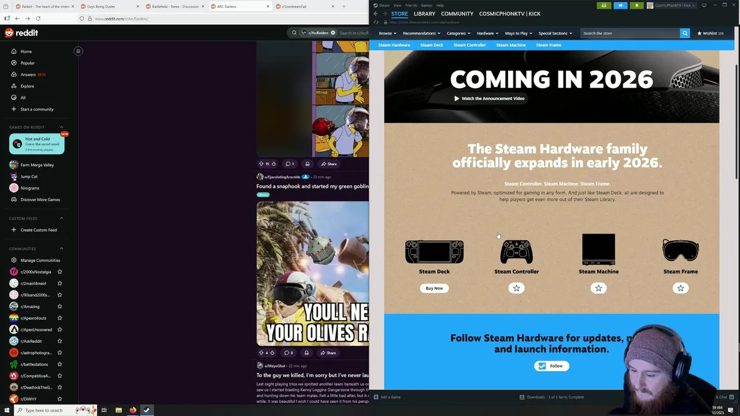Click inside the Reddit search field
Image resolution: width=740 pixels, height=416 pixels.
point(354,33)
